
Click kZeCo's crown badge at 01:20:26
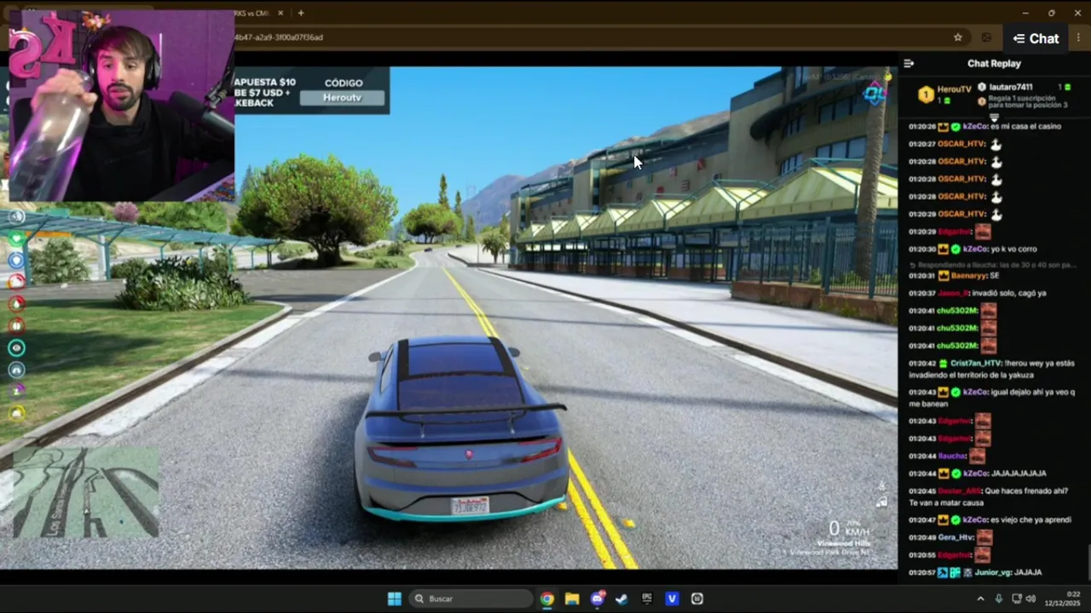pyautogui.click(x=944, y=127)
